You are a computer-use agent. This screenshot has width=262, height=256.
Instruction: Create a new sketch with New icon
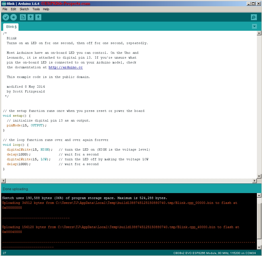[23, 17]
